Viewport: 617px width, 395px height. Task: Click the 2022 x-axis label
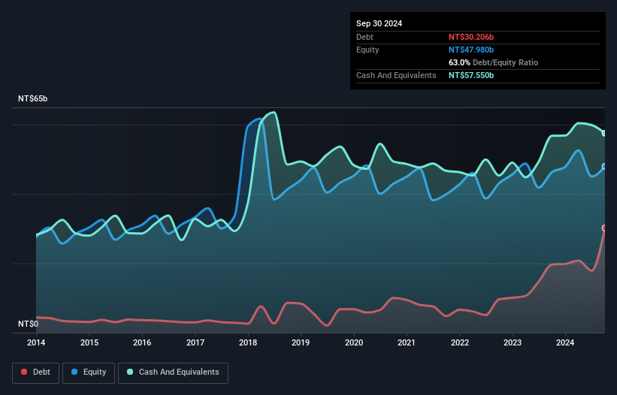[460, 342]
